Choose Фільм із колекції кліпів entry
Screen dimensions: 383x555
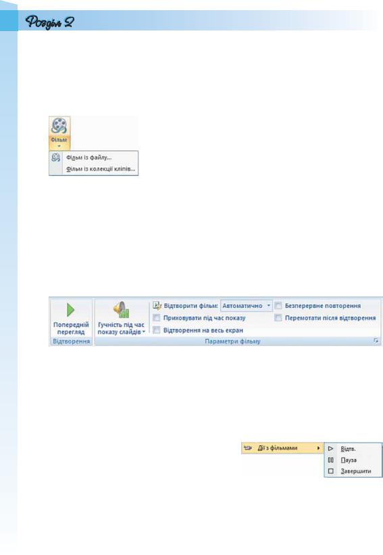pyautogui.click(x=94, y=169)
